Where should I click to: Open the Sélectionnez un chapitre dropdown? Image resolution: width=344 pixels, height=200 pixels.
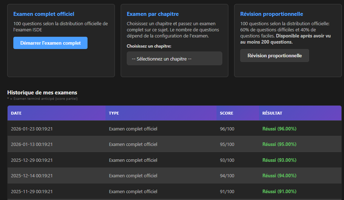click(x=174, y=58)
